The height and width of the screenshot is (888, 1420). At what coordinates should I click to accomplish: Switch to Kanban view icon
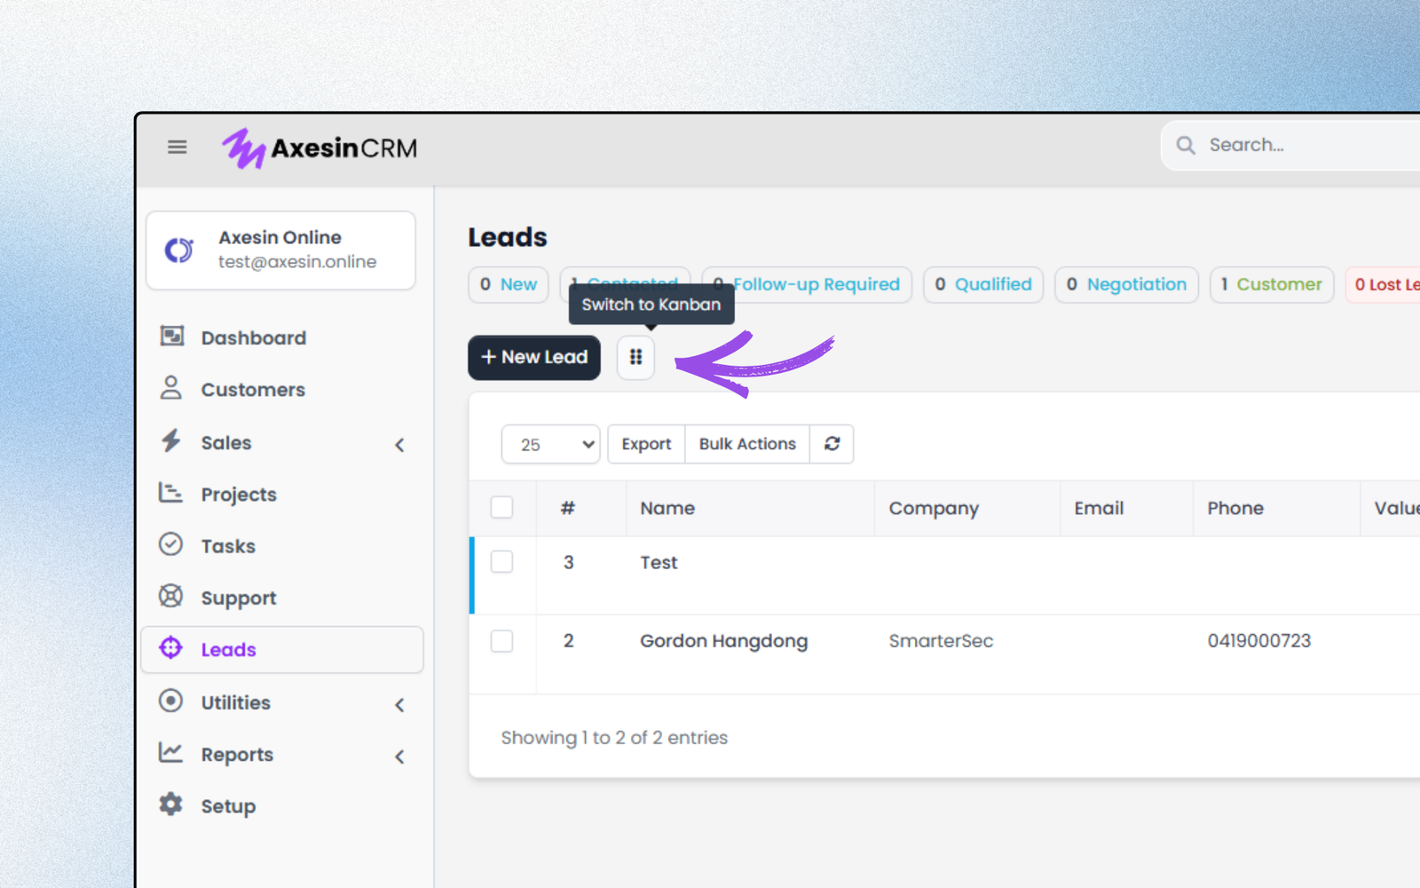(635, 357)
